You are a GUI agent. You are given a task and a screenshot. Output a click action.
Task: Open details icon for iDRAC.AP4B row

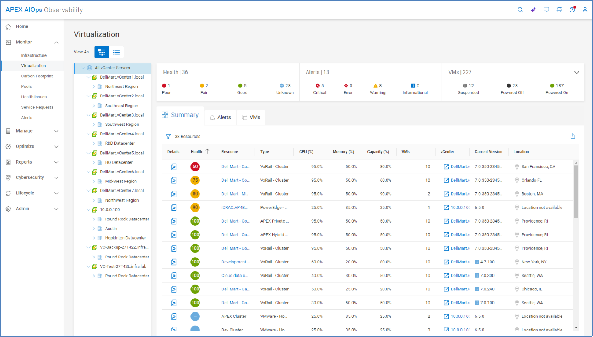174,208
